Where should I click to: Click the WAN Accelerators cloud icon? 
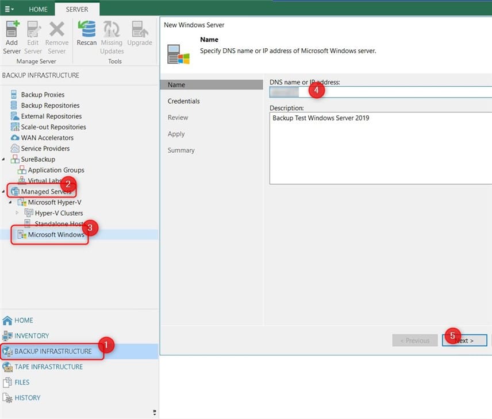click(x=15, y=138)
